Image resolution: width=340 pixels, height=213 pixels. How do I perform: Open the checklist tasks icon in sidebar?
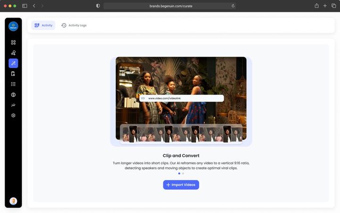[13, 84]
